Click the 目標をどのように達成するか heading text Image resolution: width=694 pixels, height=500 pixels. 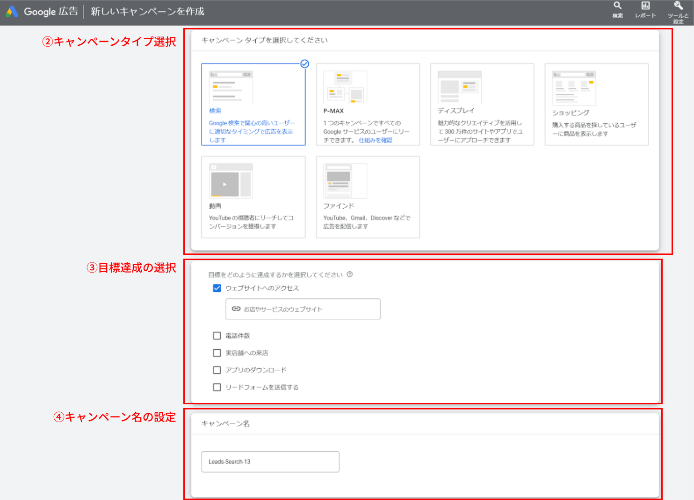click(x=275, y=275)
